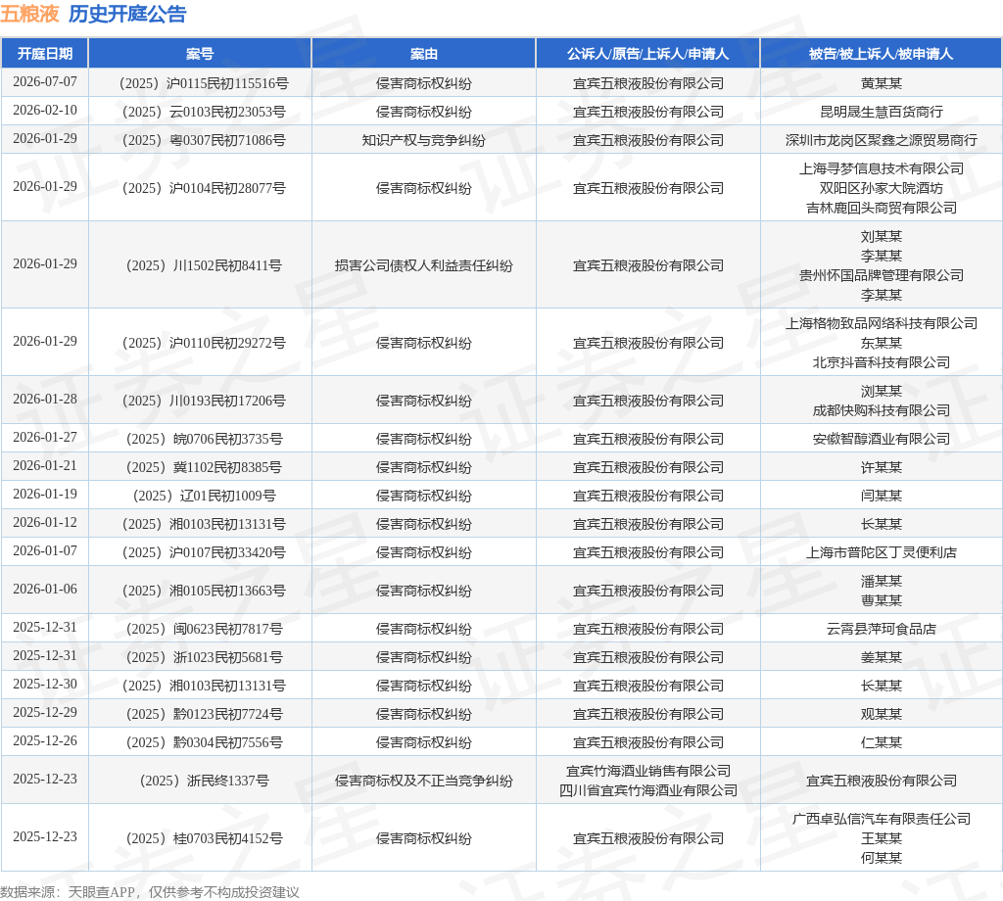Click defendant 昆明晟生慧百货商行
This screenshot has height=901, width=1003.
click(881, 112)
